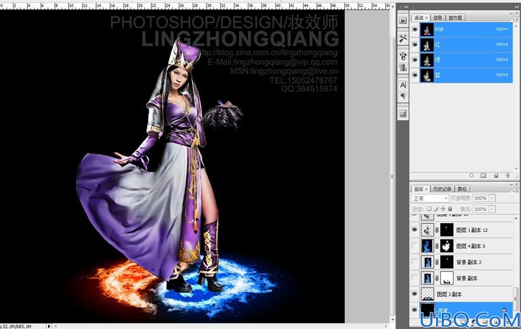Click the opacity value field 100%
Screen dimensions: 521x329
(x=481, y=198)
